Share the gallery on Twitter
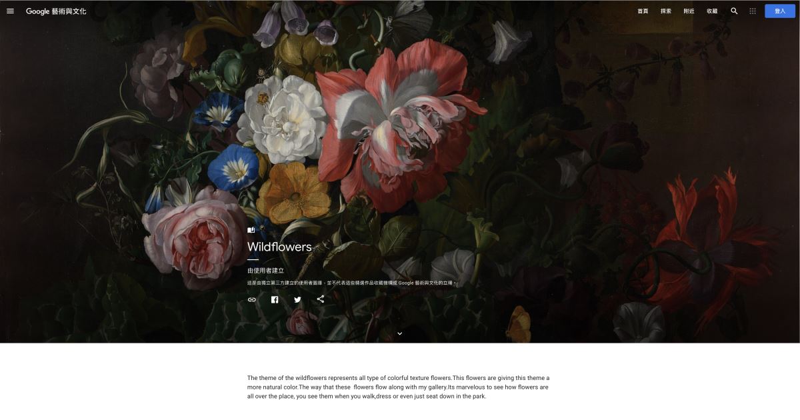 pos(297,299)
